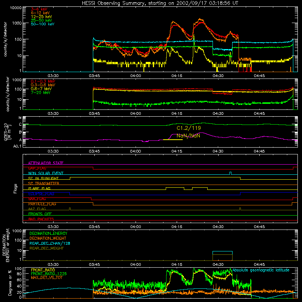302x302 pixels.
Task: Click the MAX_DET_VS_TOT legend label
Action: point(46,277)
